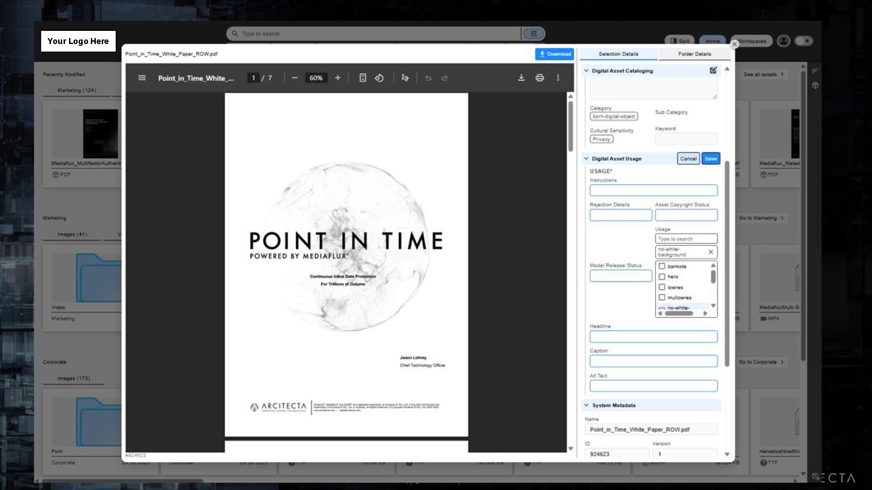Check the lowres usage checkbox
The height and width of the screenshot is (490, 872).
tap(662, 287)
